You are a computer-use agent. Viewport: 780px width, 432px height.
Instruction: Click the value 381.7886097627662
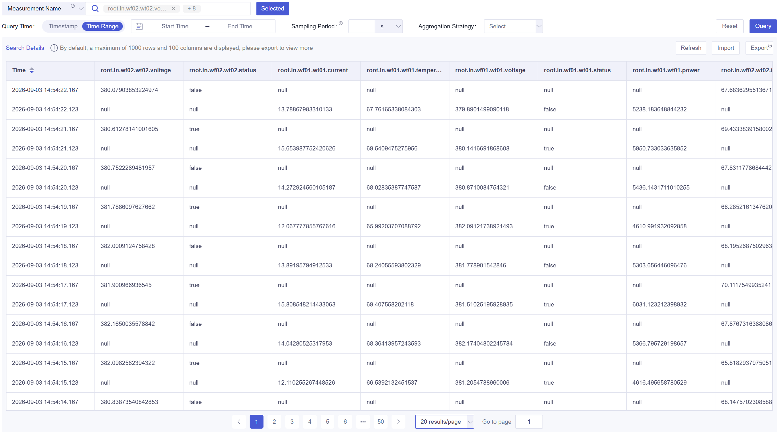click(127, 207)
